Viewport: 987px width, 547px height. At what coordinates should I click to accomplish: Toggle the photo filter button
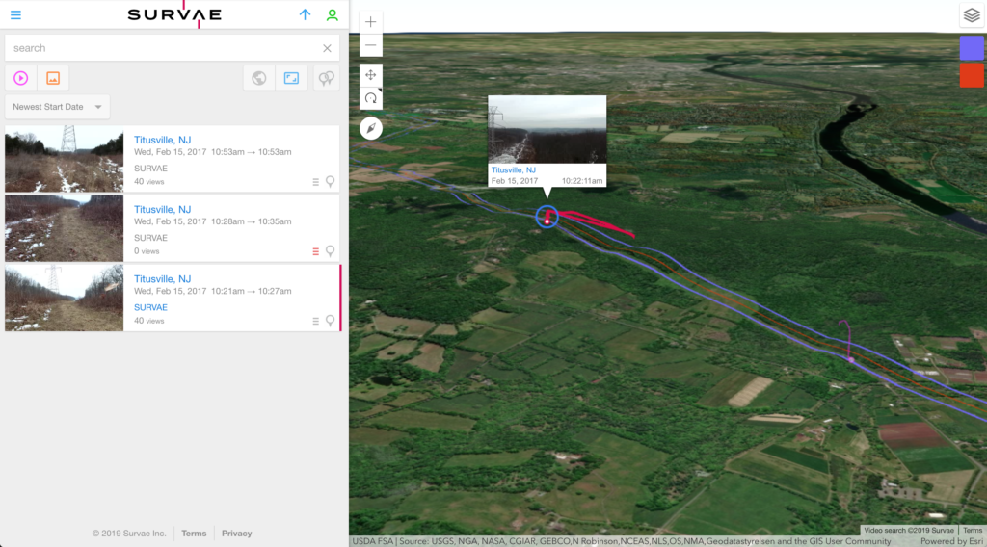pyautogui.click(x=53, y=78)
